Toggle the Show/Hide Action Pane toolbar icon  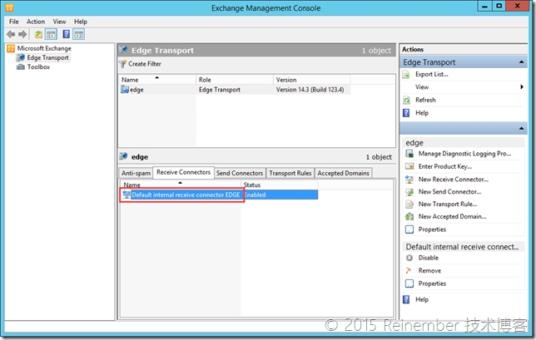[x=78, y=34]
